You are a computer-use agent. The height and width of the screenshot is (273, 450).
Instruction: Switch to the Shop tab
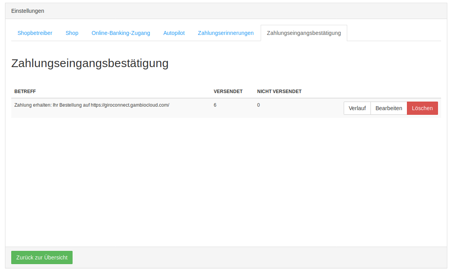coord(72,33)
